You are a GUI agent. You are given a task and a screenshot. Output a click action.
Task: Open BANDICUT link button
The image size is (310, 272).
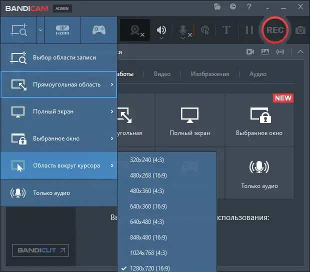pos(40,250)
